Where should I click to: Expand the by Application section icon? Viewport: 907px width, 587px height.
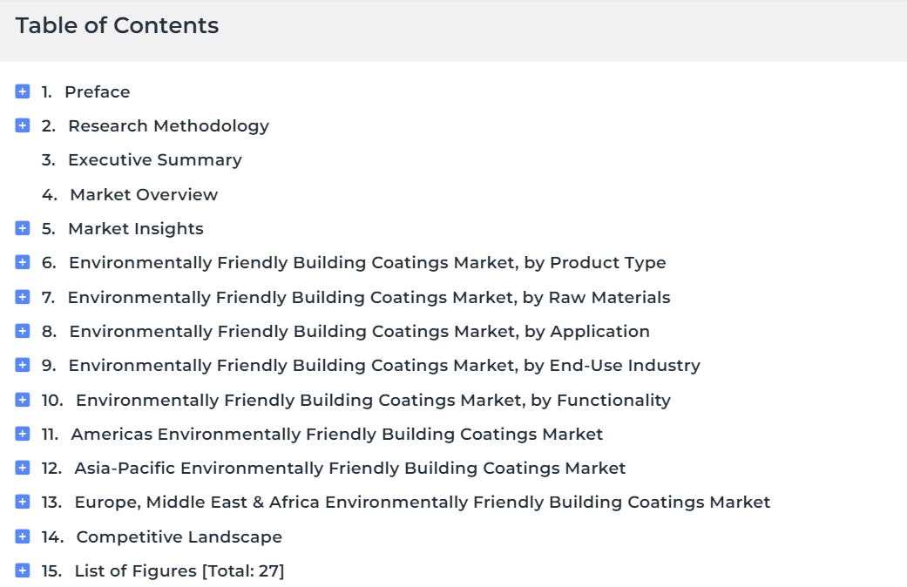click(23, 331)
